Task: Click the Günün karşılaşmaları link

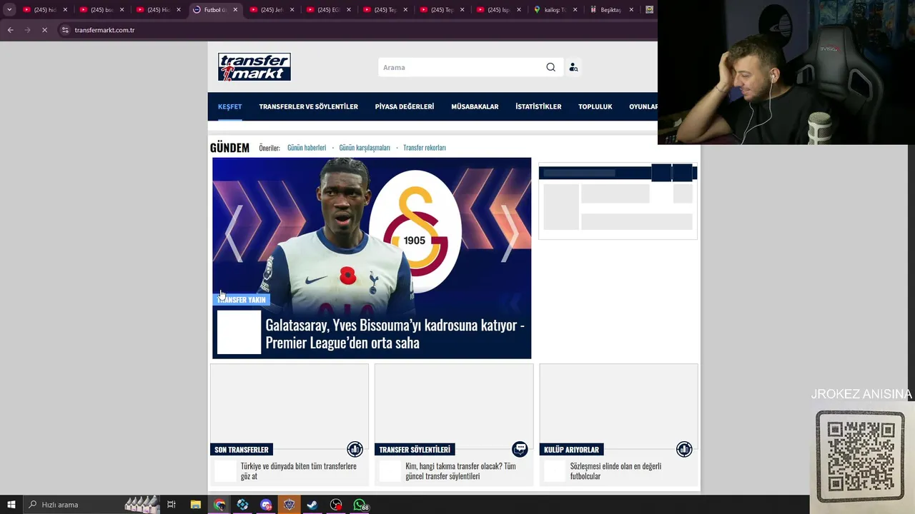Action: [x=365, y=148]
